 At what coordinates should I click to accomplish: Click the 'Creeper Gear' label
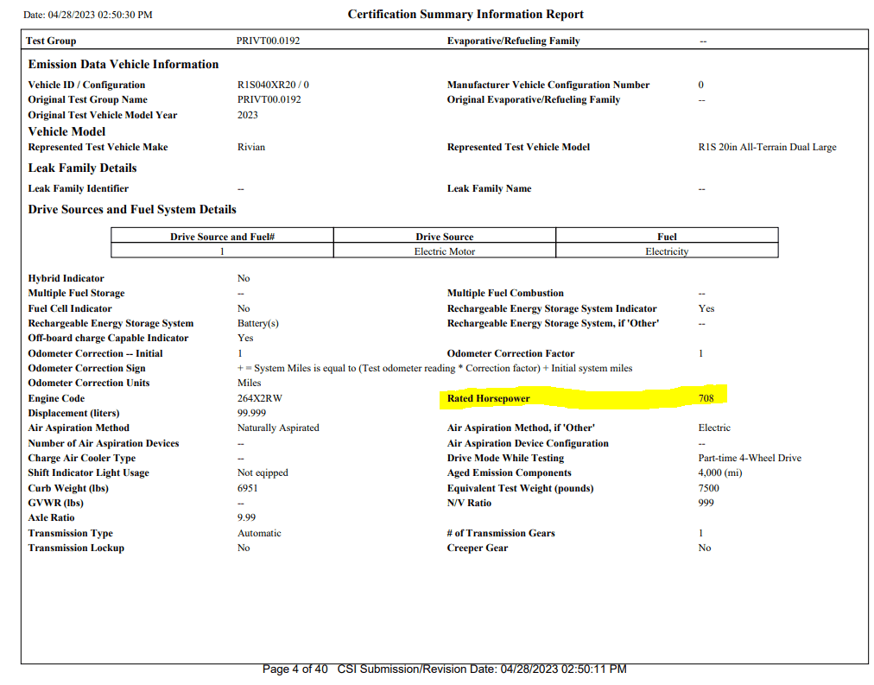(477, 548)
